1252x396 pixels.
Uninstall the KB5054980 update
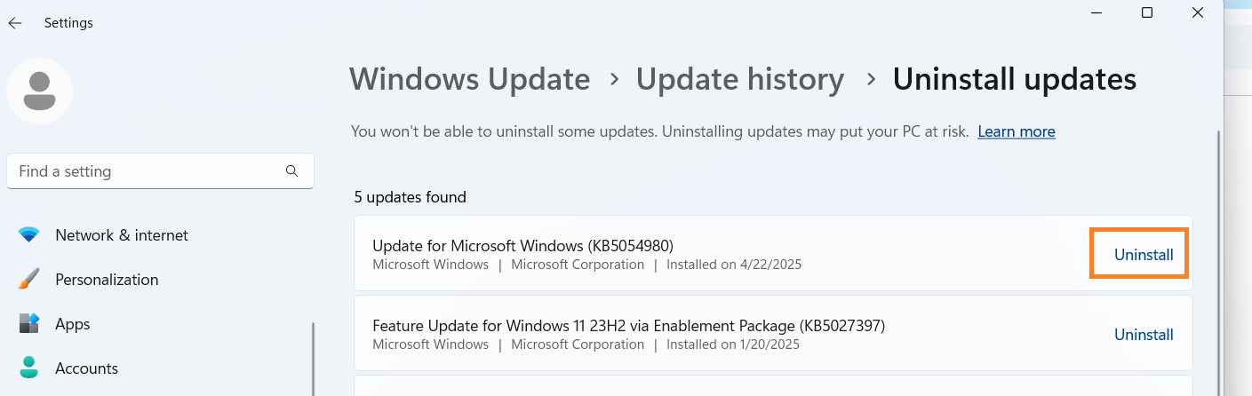[1144, 255]
